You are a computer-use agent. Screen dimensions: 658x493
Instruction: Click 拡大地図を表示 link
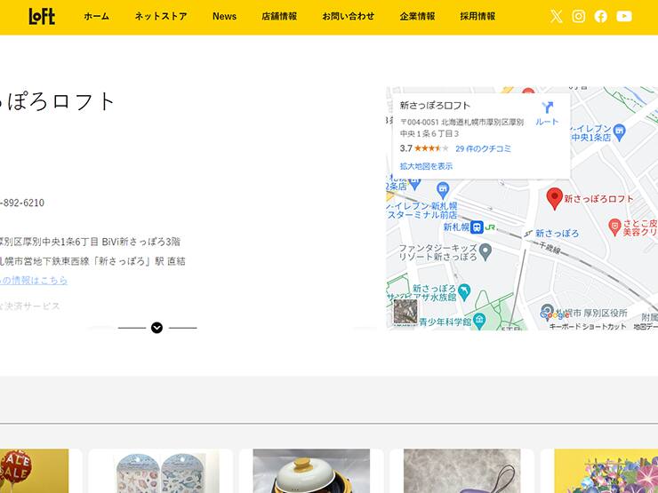[x=426, y=166]
